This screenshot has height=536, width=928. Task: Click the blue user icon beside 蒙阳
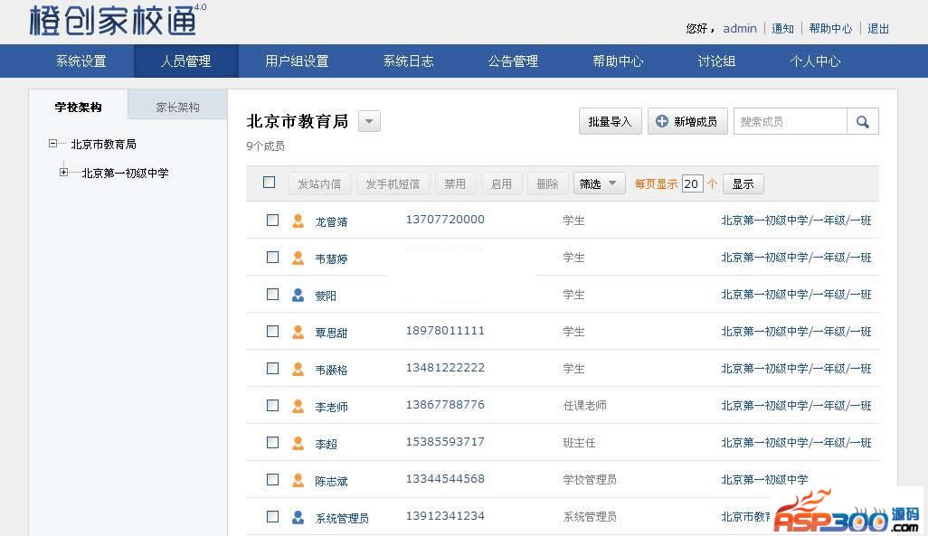click(298, 295)
